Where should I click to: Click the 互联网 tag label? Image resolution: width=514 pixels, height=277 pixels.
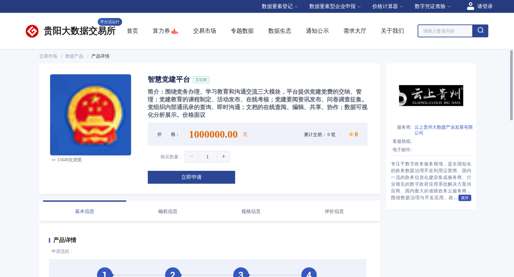pyautogui.click(x=201, y=80)
